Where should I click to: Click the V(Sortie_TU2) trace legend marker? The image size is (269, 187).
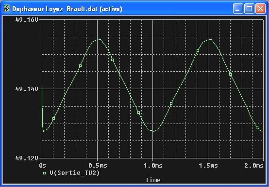[x=45, y=173]
